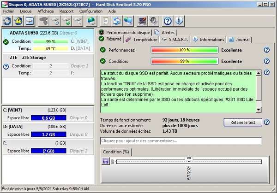Click the Refaire le test button
277x193 pixels.
tap(243, 123)
